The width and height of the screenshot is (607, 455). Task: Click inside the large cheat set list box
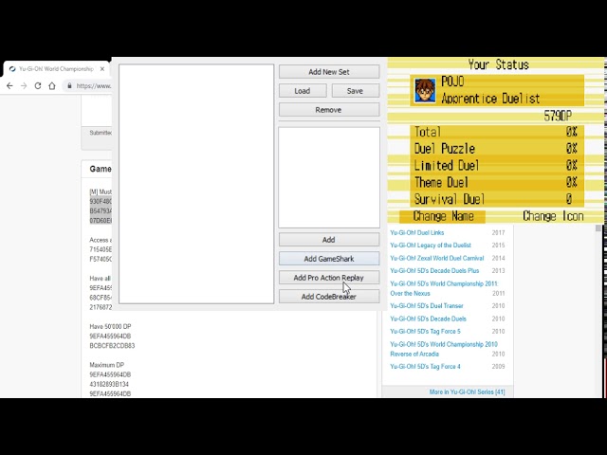(196, 184)
